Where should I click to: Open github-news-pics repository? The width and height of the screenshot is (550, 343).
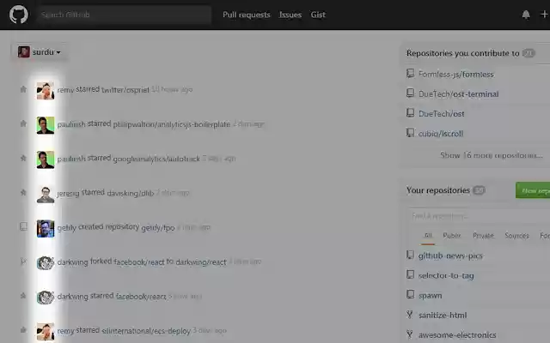[450, 256]
